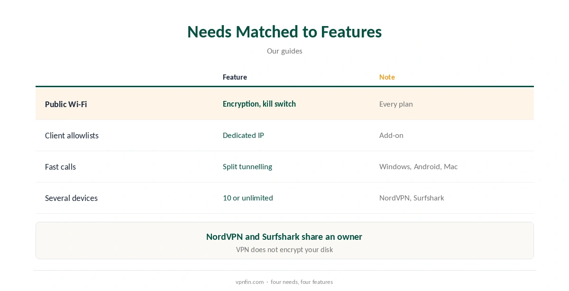Click the 'Client allowlists' row label

click(72, 136)
